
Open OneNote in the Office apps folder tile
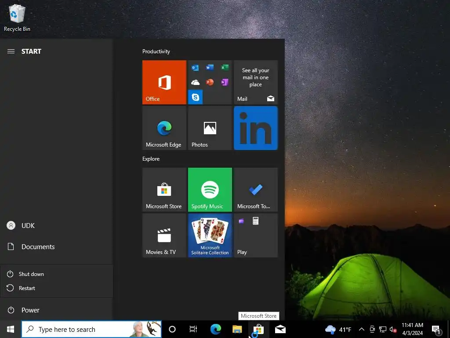225,82
